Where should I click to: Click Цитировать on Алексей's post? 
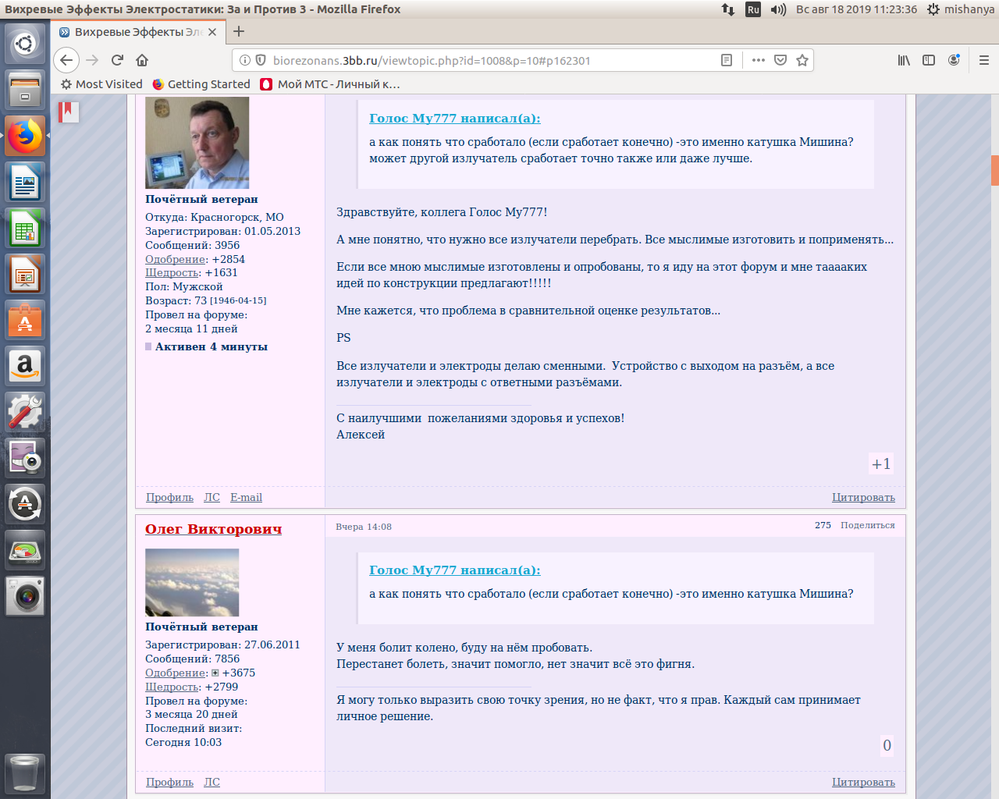[863, 497]
